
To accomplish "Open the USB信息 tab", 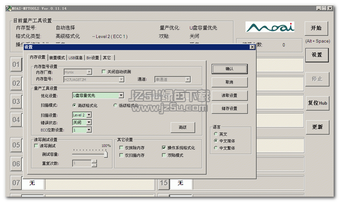I will coord(76,58).
